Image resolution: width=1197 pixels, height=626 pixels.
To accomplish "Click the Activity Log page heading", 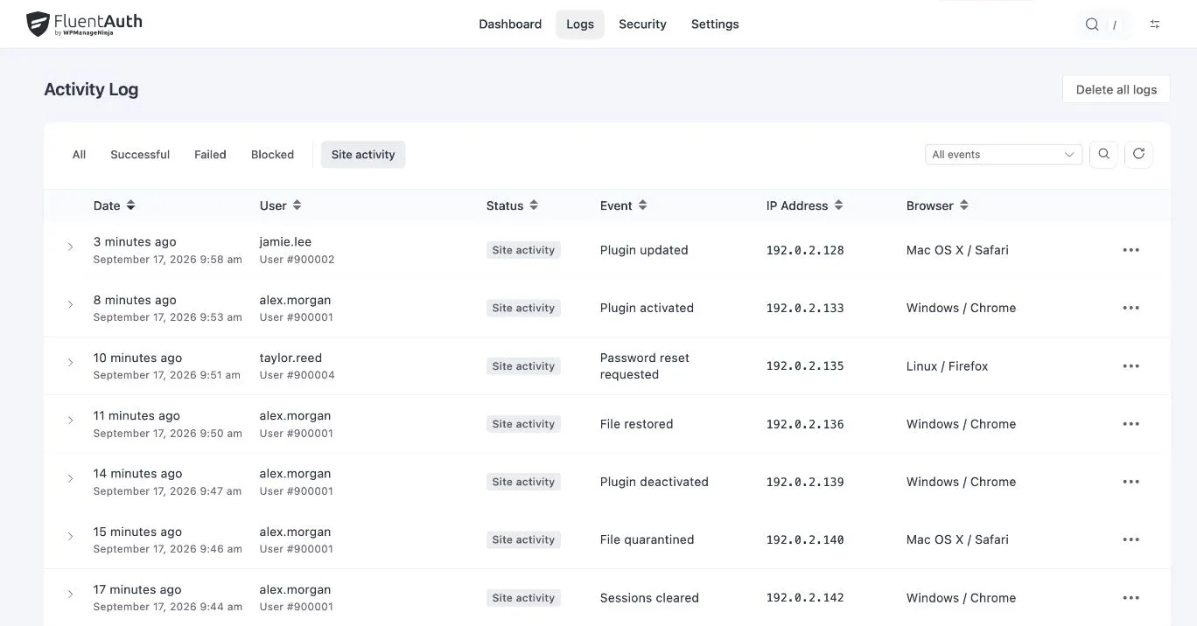I will [91, 89].
